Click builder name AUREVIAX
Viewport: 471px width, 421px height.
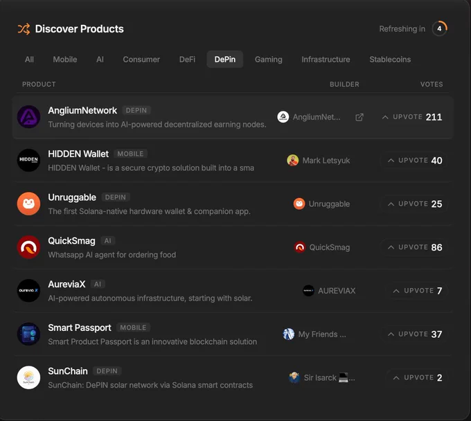click(x=337, y=291)
